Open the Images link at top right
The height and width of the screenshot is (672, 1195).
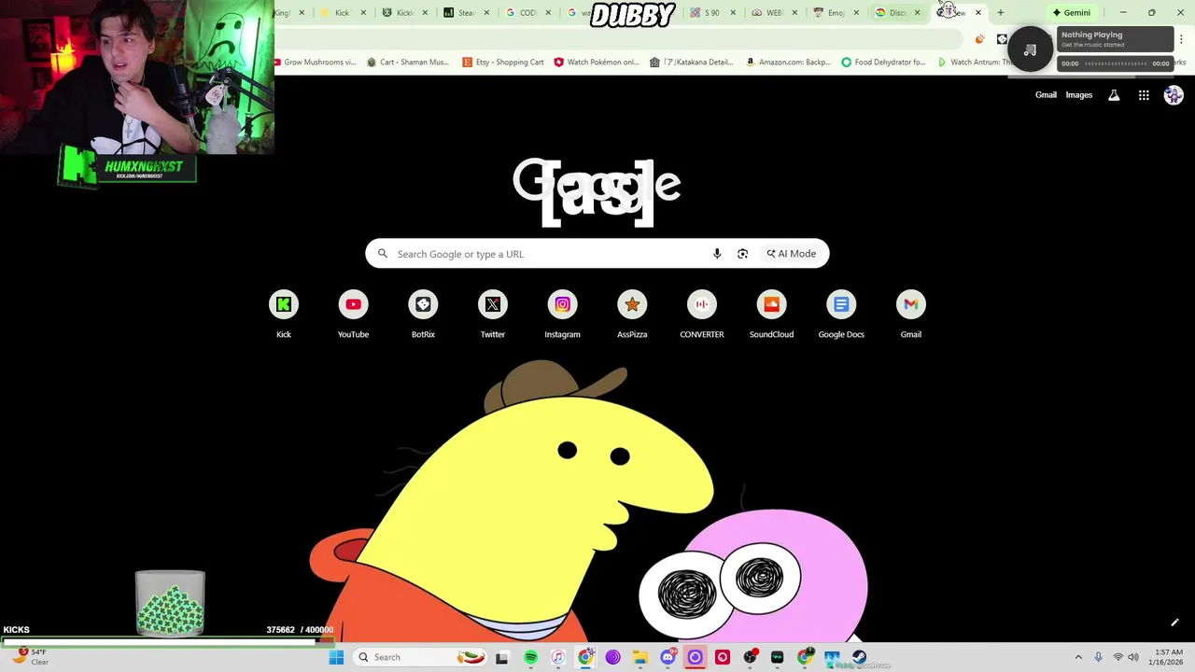[1078, 95]
